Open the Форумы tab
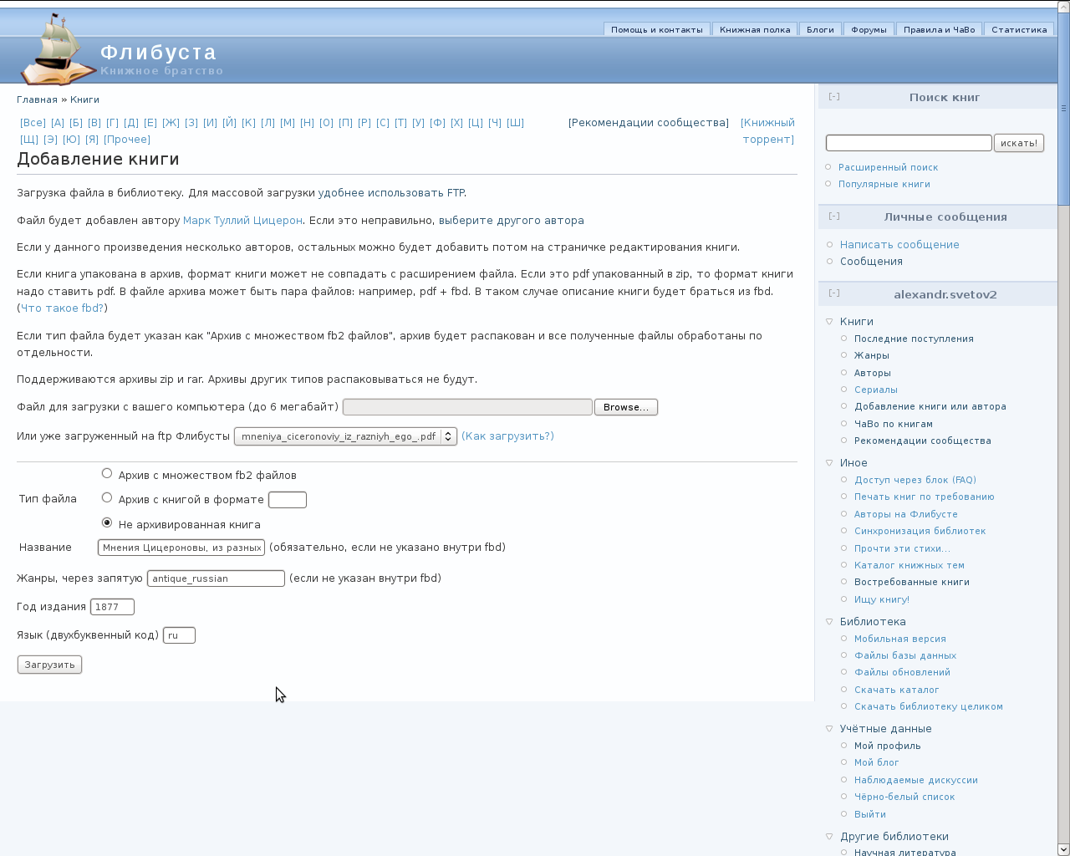 point(869,29)
